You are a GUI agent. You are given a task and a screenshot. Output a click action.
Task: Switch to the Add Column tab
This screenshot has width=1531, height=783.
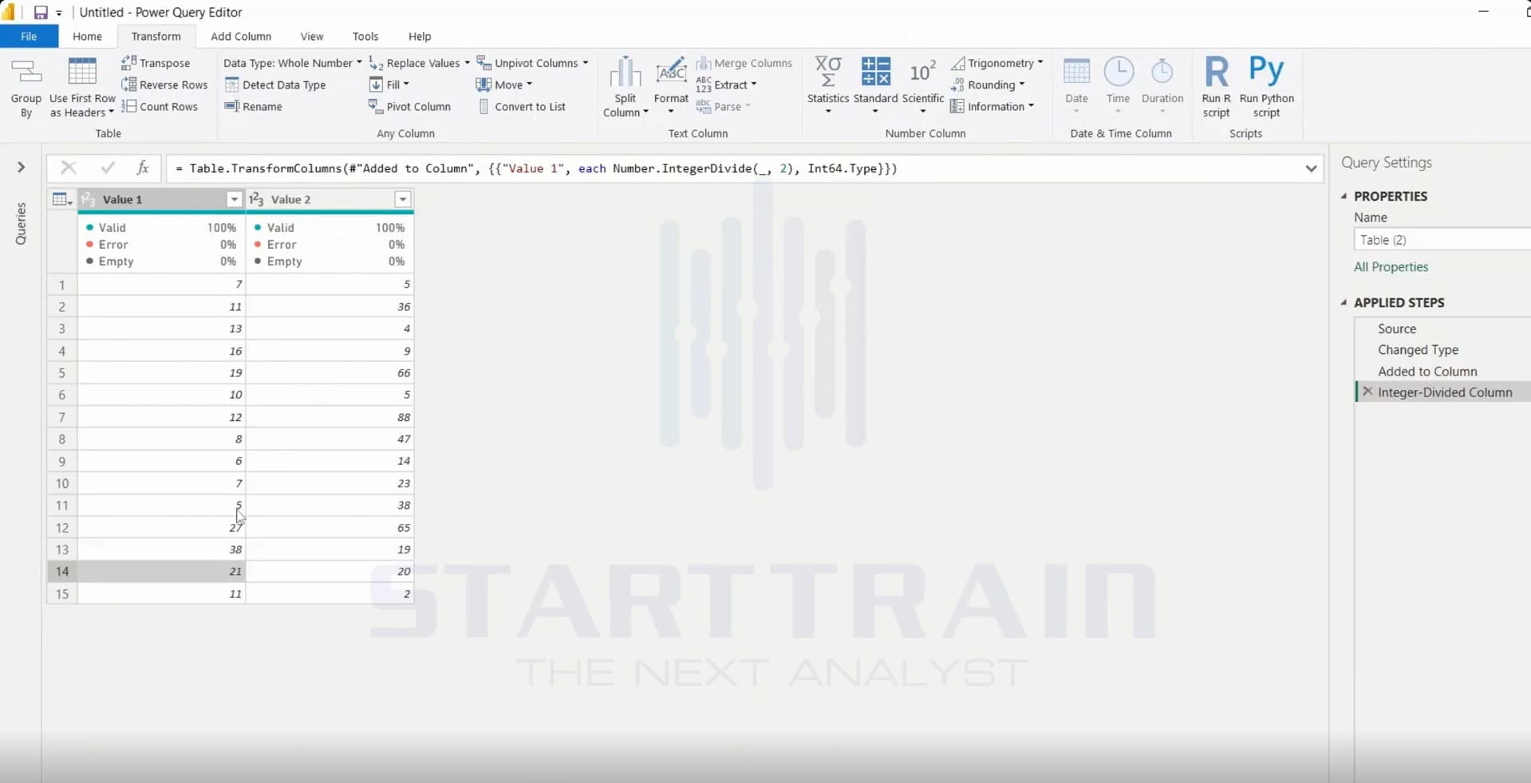[x=241, y=36]
